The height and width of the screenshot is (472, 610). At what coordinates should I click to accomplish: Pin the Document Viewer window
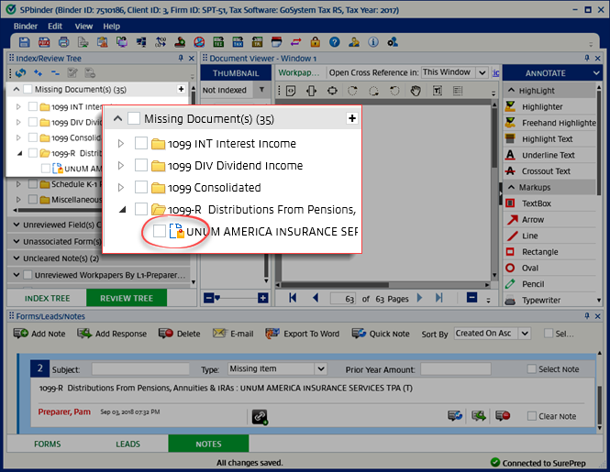(x=587, y=58)
